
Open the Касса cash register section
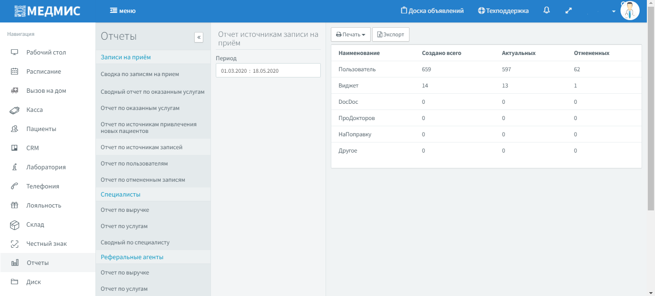coord(35,110)
